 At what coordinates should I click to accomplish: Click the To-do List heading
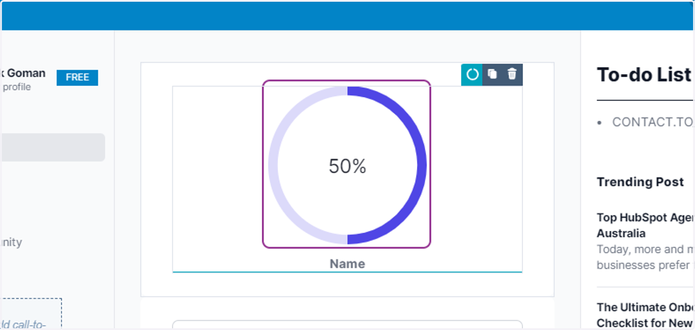tap(645, 75)
